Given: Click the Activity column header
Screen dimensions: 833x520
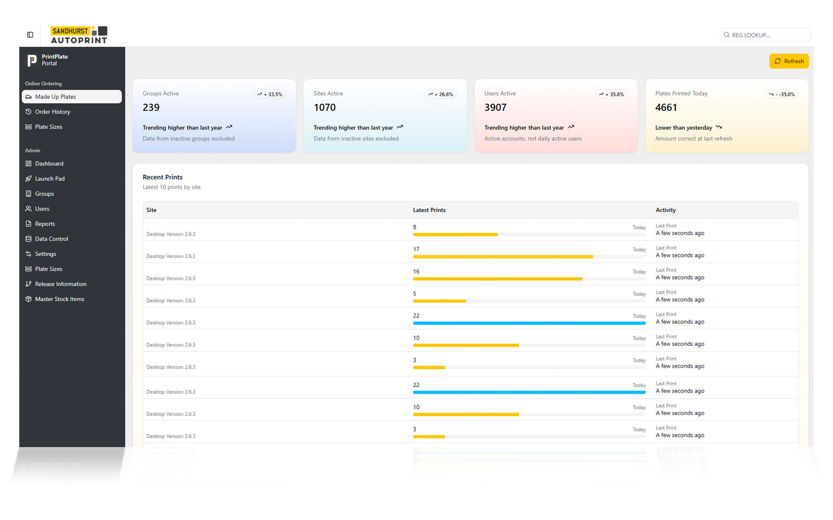Looking at the screenshot, I should (666, 210).
